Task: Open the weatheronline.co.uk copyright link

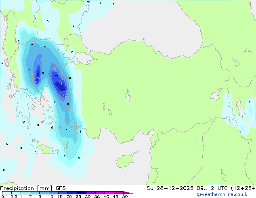Action: 222,194
